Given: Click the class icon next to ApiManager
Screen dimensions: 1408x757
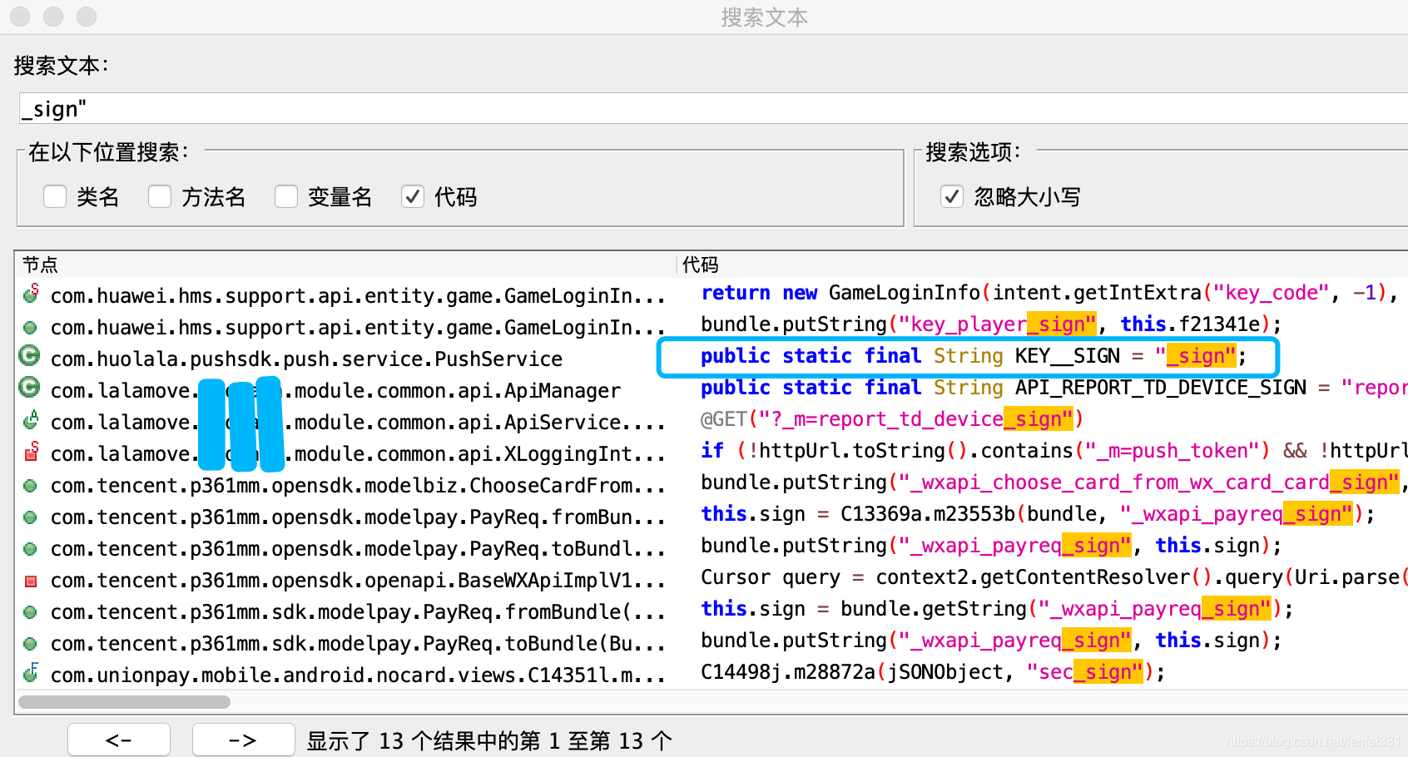Looking at the screenshot, I should [x=30, y=388].
